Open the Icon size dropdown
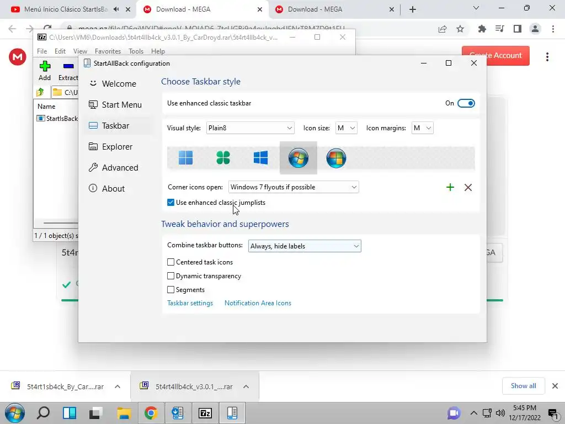This screenshot has width=565, height=424. [x=347, y=128]
